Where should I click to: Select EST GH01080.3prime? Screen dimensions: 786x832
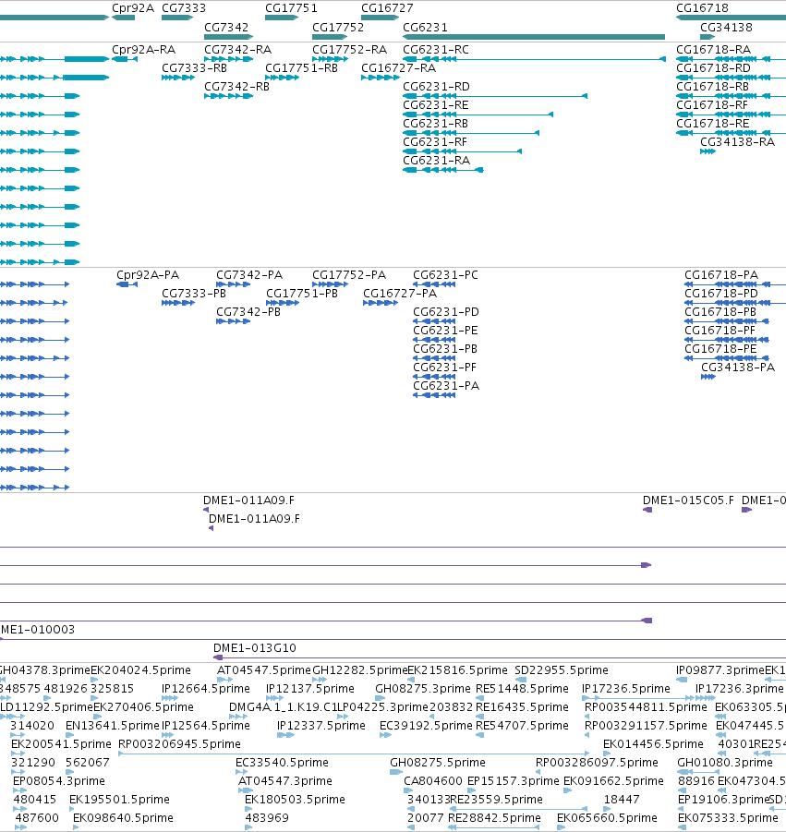(725, 763)
